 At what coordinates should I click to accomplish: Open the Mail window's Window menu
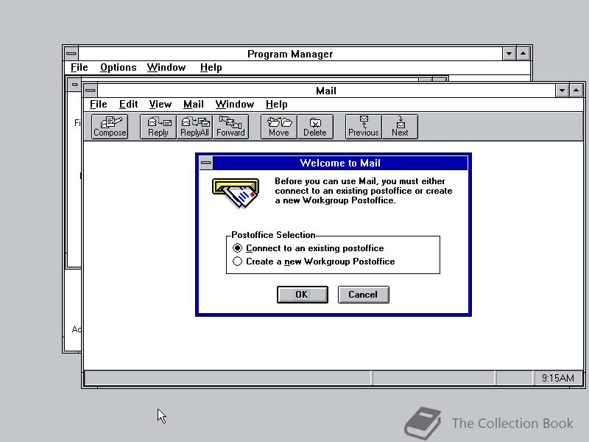235,104
